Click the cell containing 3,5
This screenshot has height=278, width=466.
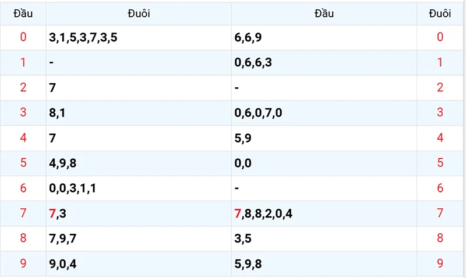coord(242,238)
